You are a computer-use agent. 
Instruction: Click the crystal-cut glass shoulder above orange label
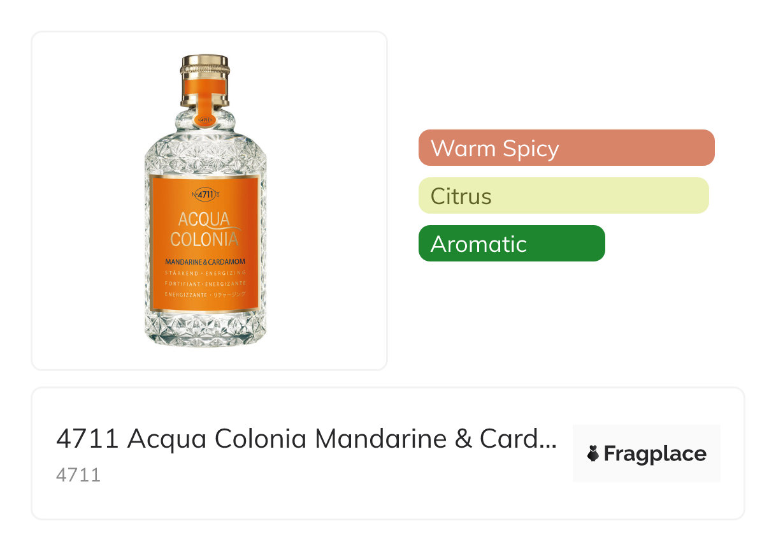coord(205,152)
